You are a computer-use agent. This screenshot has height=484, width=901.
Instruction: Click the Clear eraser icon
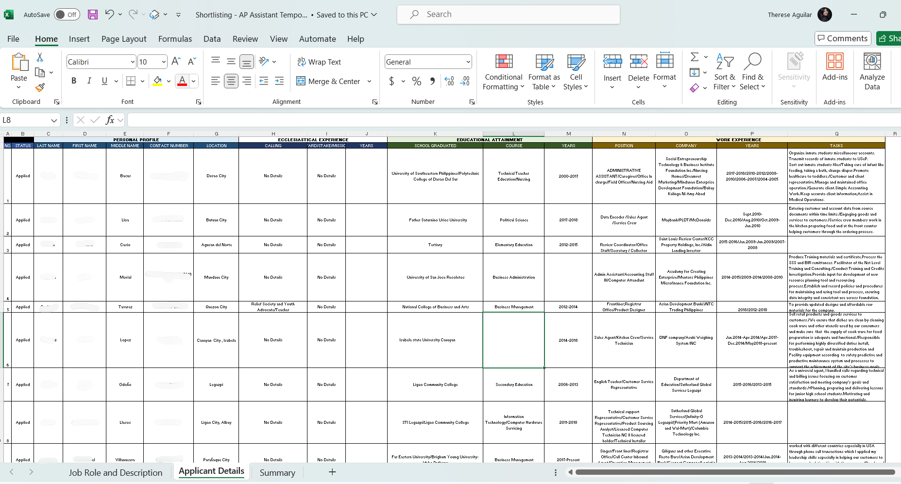[x=695, y=88]
